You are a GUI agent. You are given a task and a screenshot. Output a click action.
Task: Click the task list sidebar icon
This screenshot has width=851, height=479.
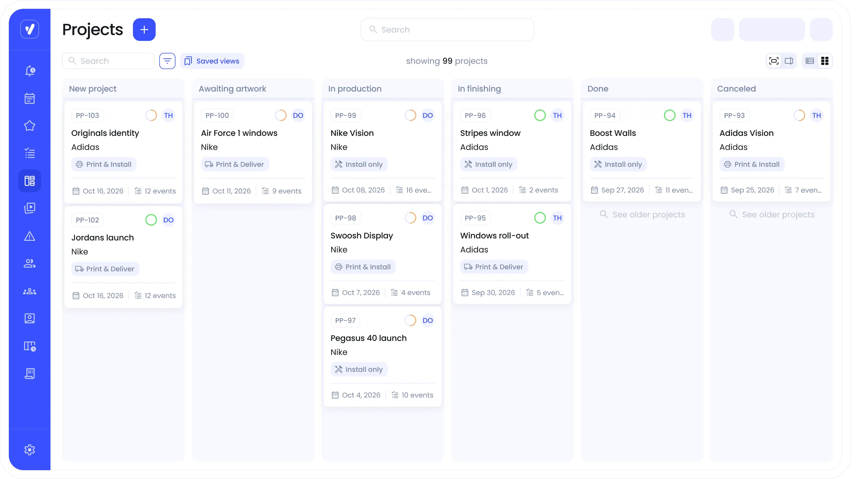point(30,153)
